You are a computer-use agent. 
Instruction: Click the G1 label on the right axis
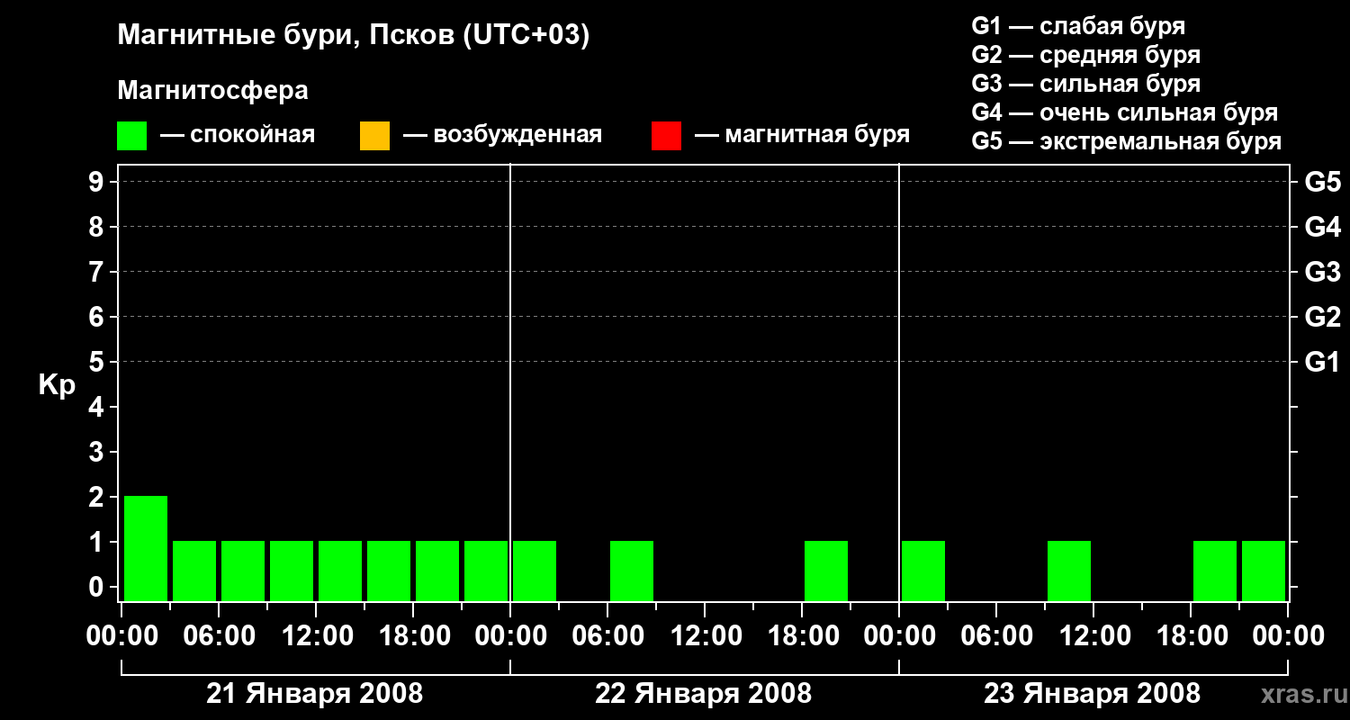click(x=1323, y=362)
